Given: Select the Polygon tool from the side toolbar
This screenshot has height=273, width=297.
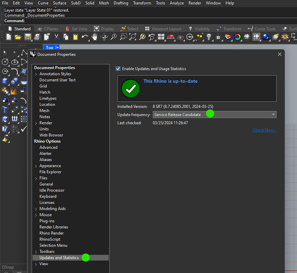Looking at the screenshot, I should 4,71.
